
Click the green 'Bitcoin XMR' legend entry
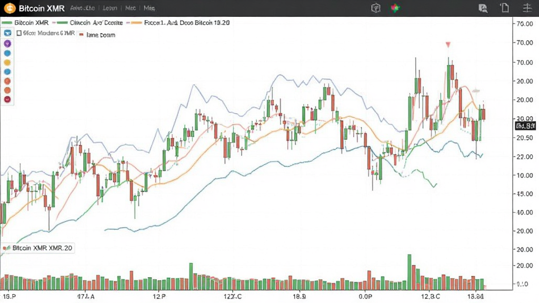click(25, 23)
